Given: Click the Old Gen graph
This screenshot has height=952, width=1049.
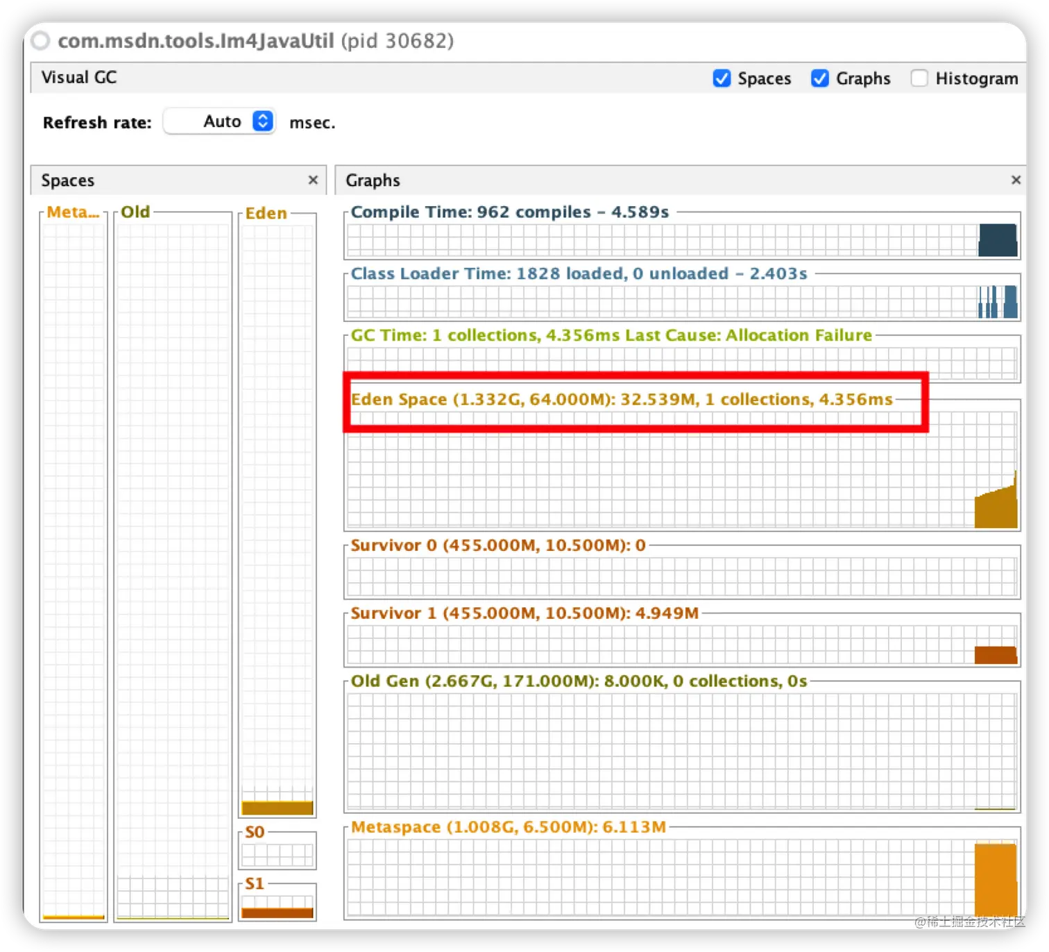Looking at the screenshot, I should (x=682, y=752).
